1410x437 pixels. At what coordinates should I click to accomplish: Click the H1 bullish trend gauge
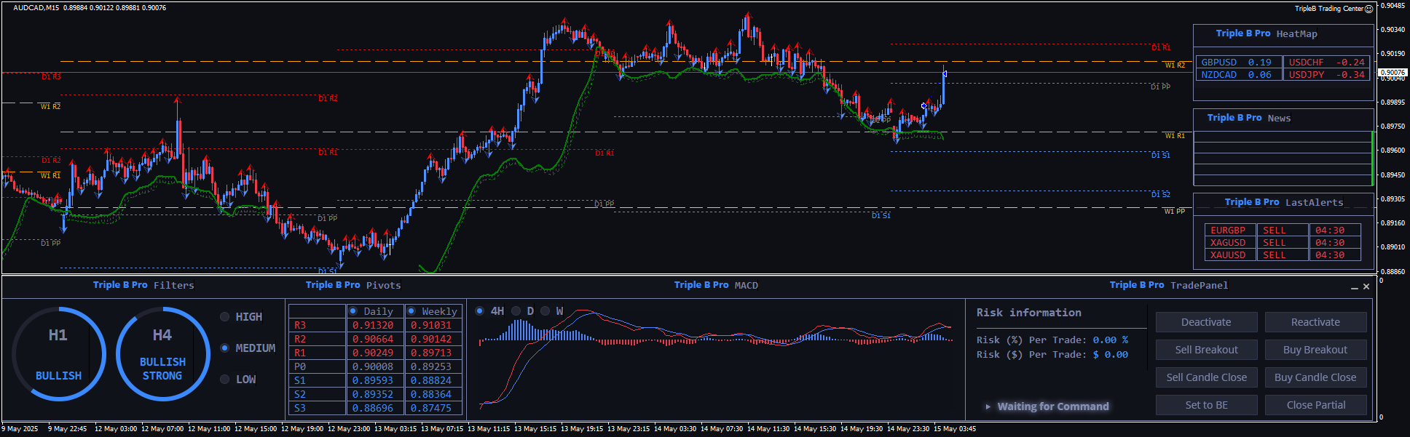59,354
